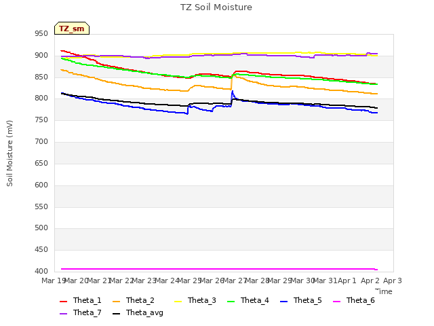Click the green Theta_4 legend color swatch
The width and height of the screenshot is (434, 326).
(231, 302)
